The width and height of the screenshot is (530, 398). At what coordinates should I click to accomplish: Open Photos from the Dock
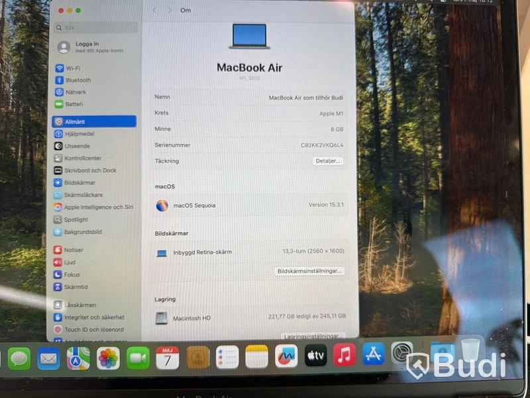(108, 358)
